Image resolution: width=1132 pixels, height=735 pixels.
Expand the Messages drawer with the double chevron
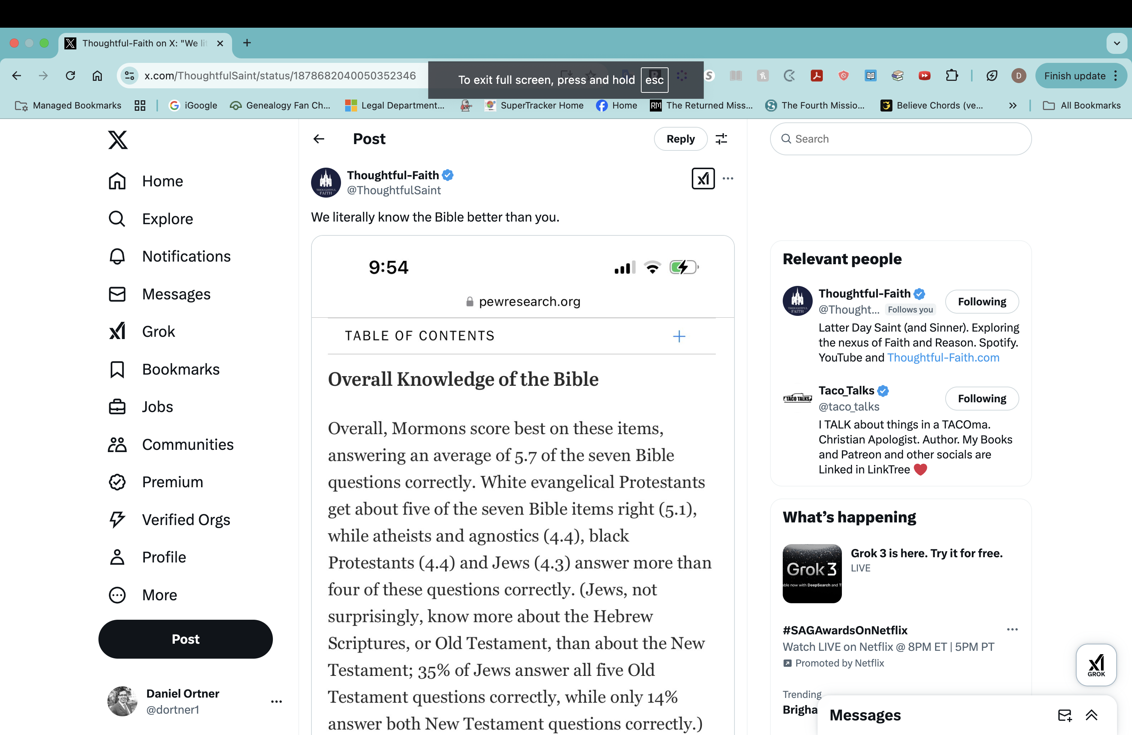pyautogui.click(x=1092, y=715)
